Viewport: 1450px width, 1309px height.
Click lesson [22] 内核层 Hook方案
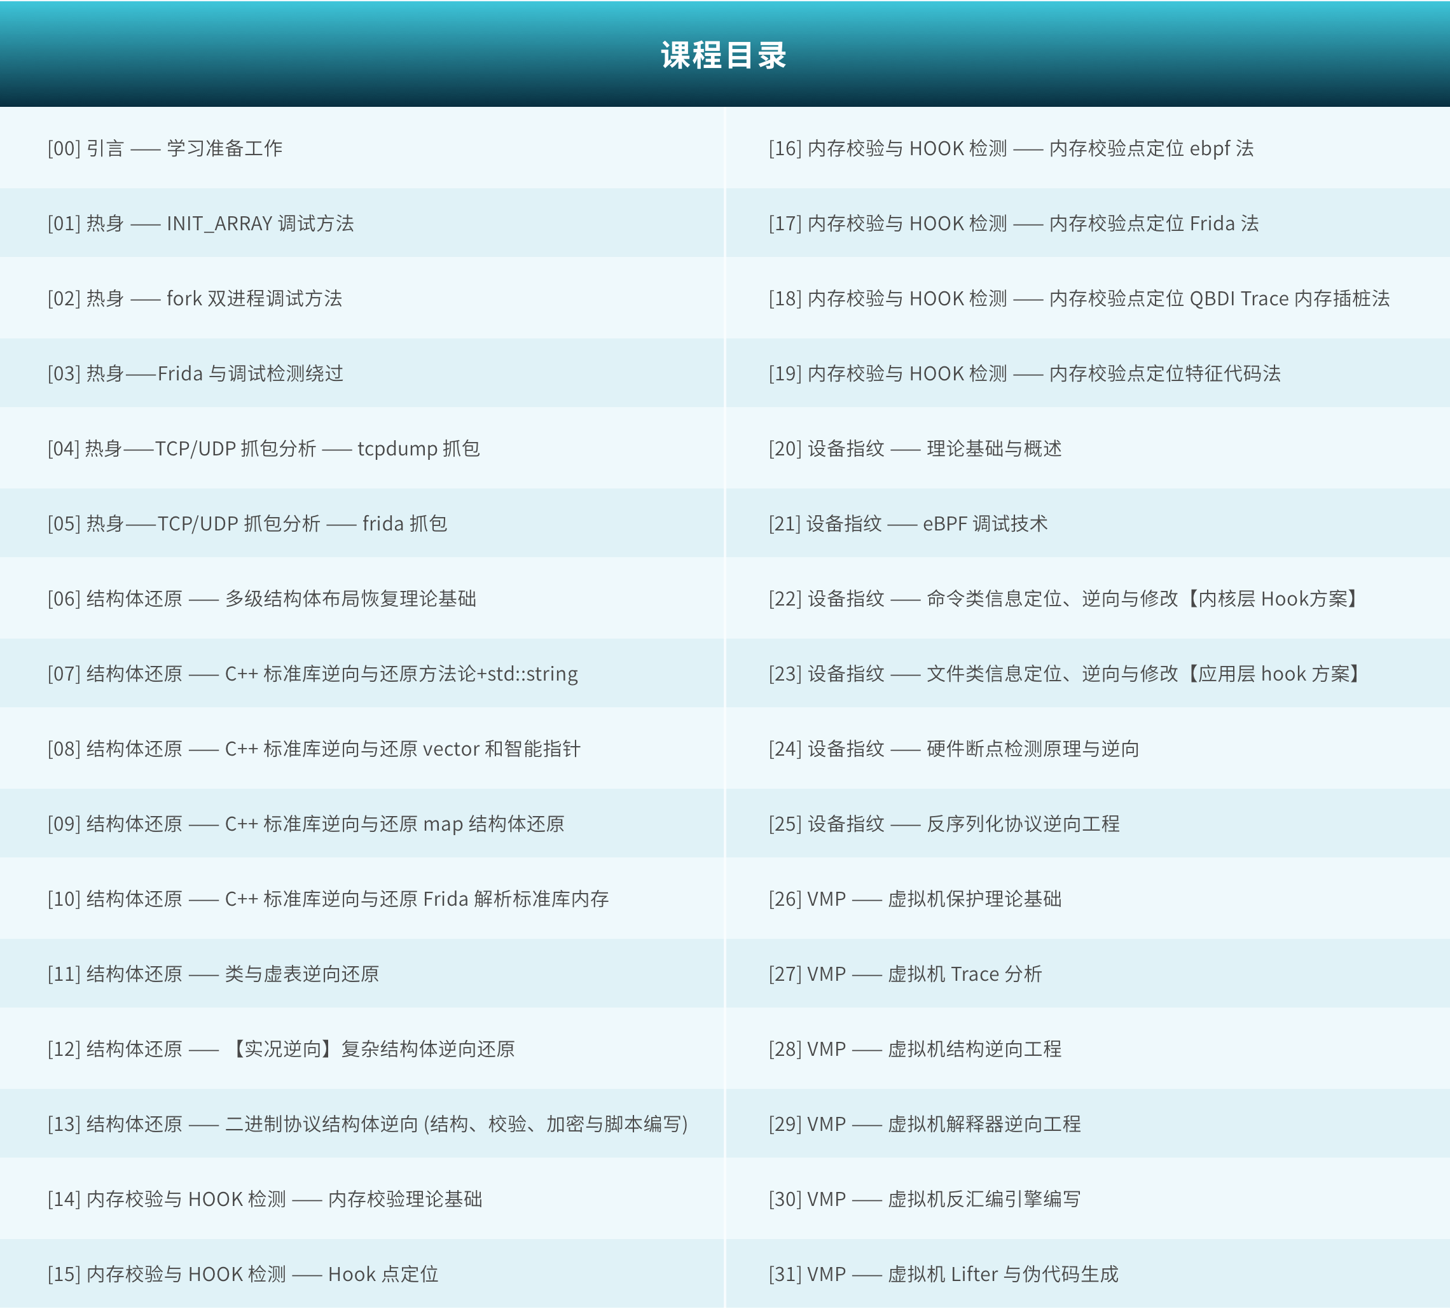[x=1065, y=599]
